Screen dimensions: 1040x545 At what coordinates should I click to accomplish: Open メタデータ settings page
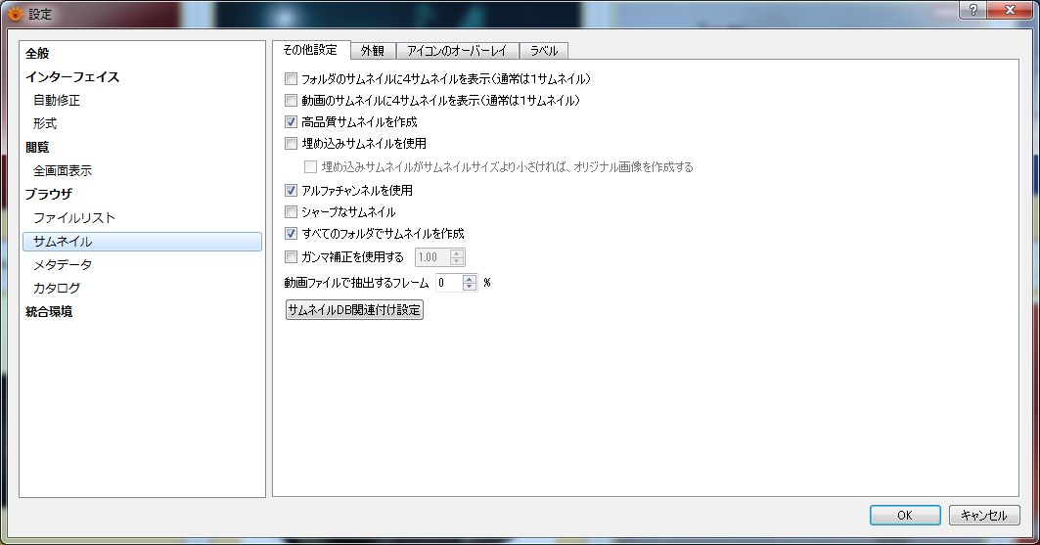click(63, 264)
